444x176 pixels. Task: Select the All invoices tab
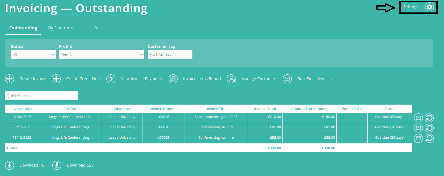97,28
